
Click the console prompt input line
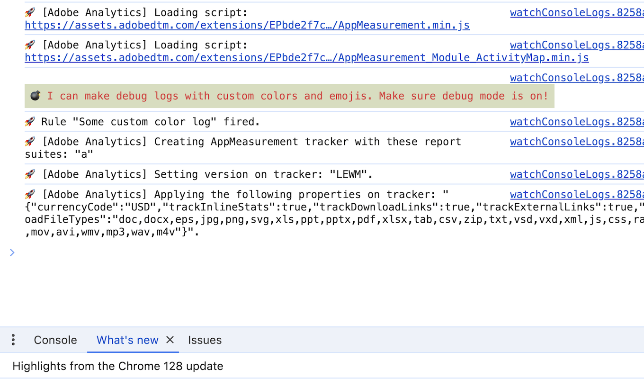click(x=331, y=253)
